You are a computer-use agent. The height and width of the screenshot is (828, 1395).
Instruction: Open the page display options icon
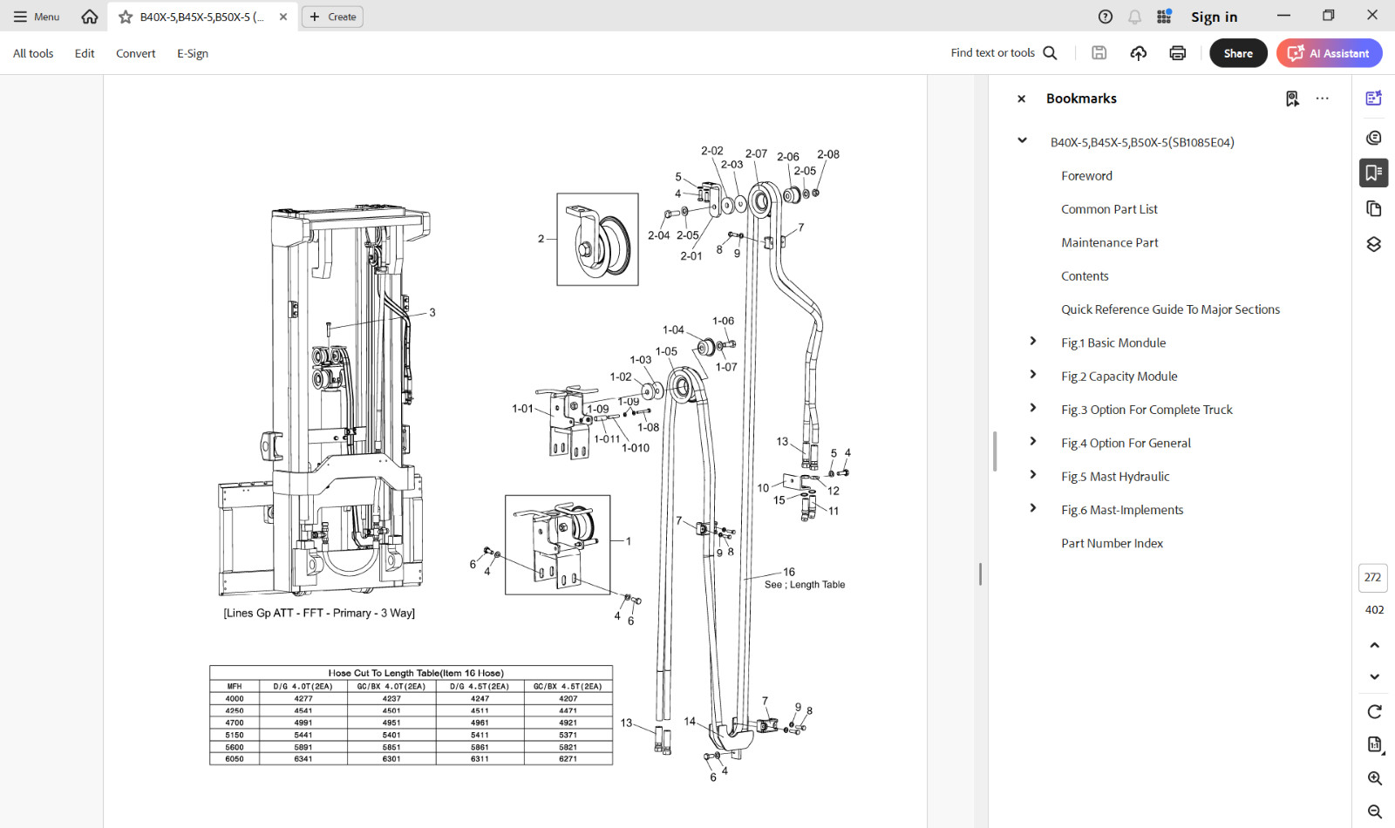tap(1374, 745)
